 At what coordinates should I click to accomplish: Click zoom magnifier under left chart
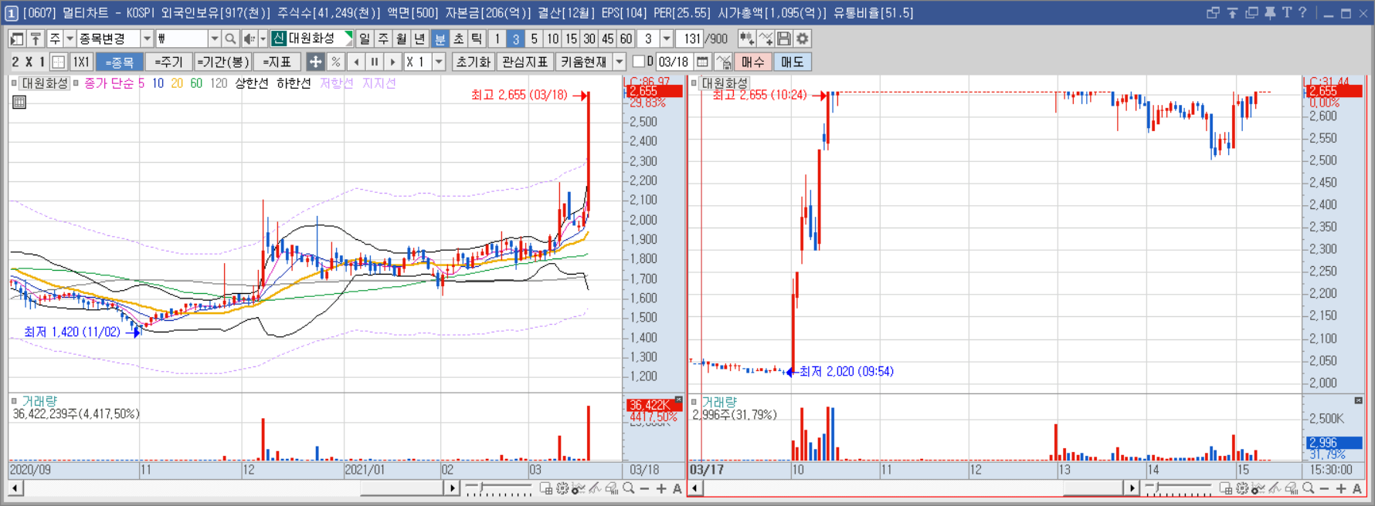(629, 488)
